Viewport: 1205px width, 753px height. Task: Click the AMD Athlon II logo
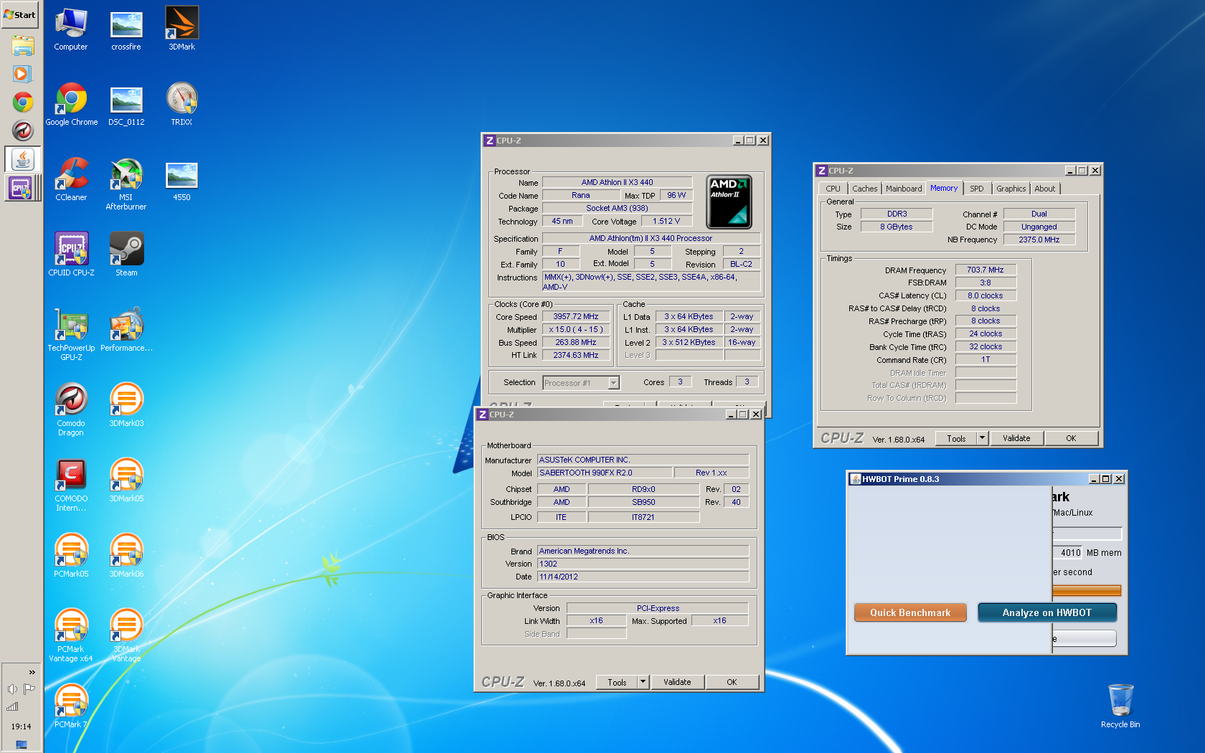(x=729, y=202)
